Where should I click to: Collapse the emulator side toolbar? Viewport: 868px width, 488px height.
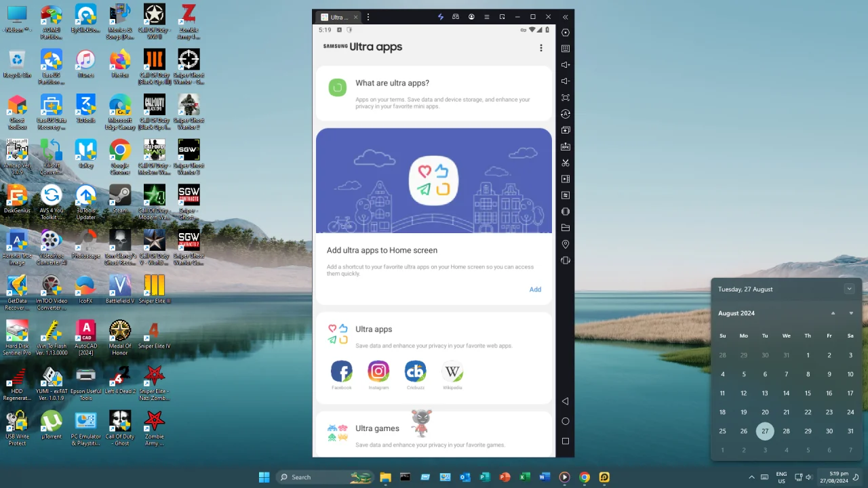[x=566, y=17]
